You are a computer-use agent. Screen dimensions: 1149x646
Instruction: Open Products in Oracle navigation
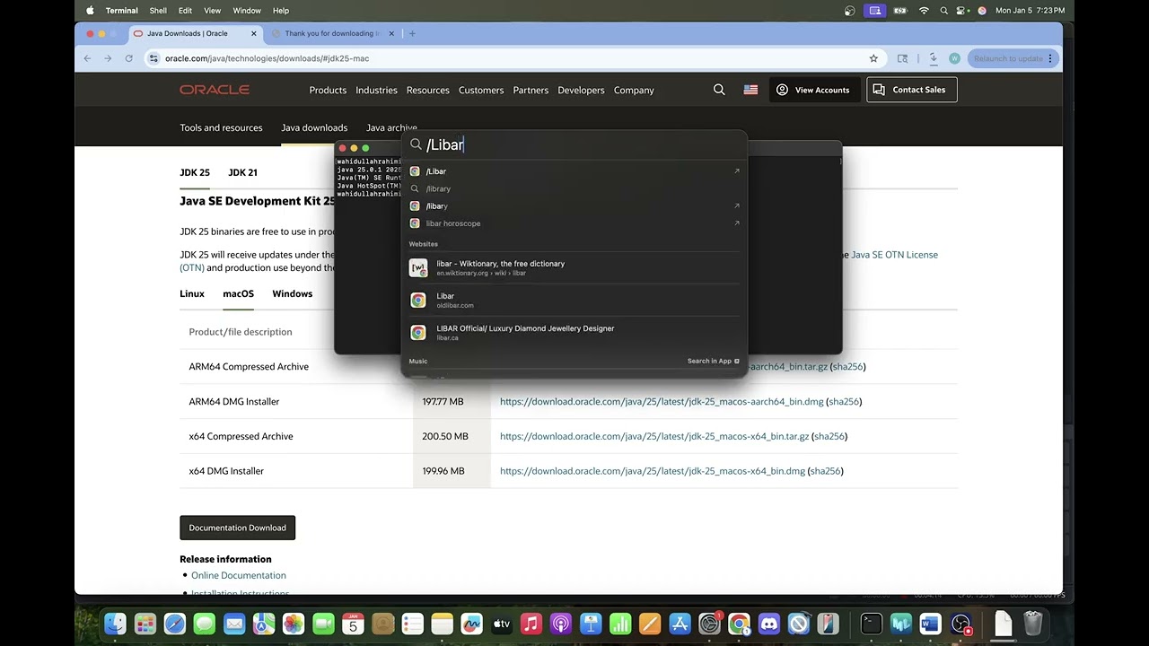tap(328, 90)
